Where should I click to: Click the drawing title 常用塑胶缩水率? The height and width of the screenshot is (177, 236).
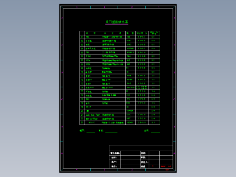117,22
